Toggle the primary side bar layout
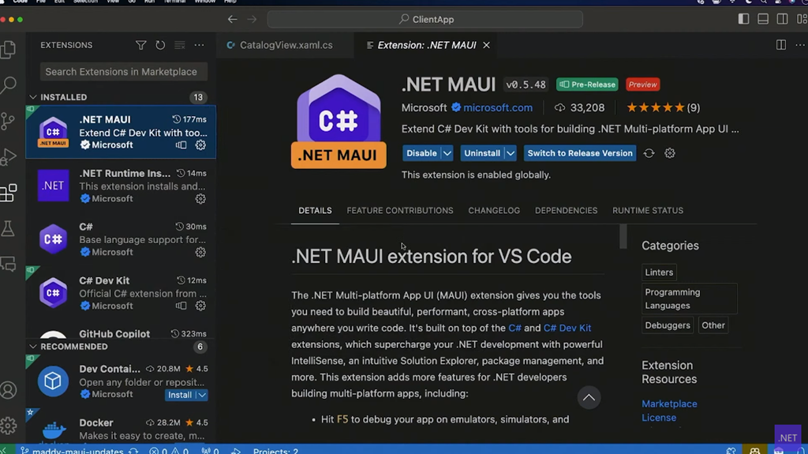Viewport: 808px width, 454px height. (743, 19)
